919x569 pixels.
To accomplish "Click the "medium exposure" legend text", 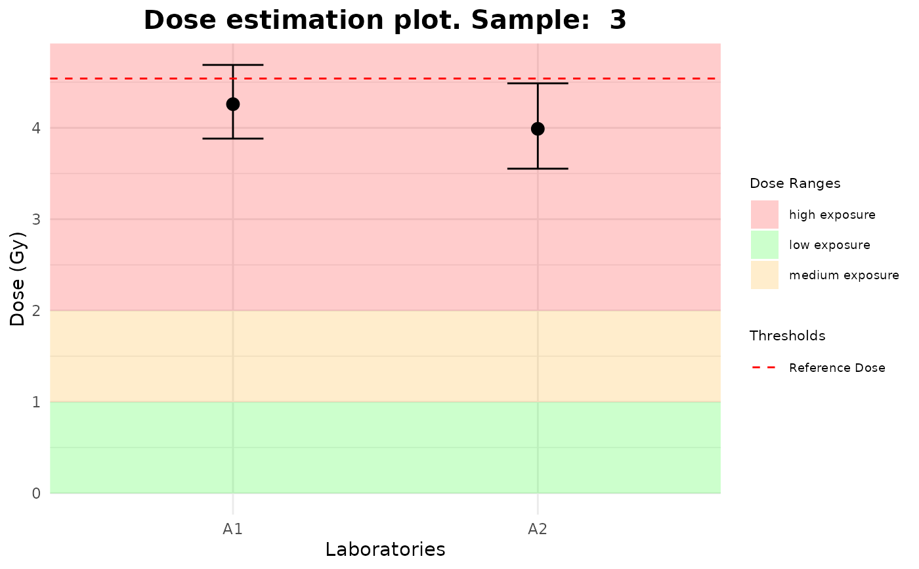I will (x=844, y=275).
